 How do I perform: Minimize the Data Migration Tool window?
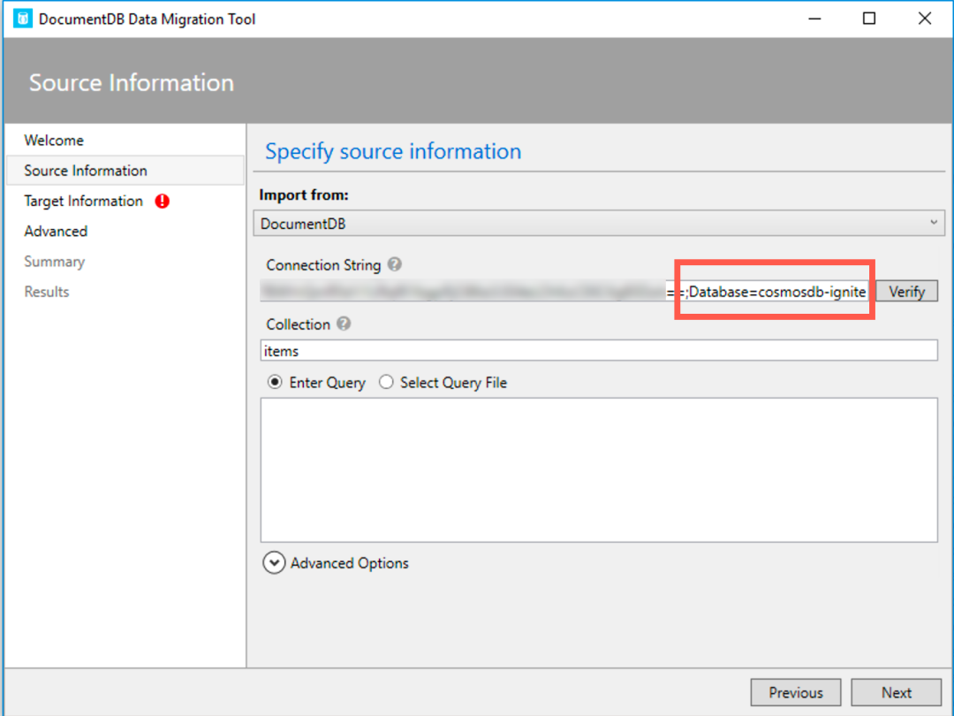coord(814,19)
